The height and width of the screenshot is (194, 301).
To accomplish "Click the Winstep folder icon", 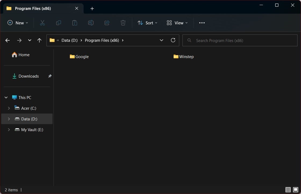I will coord(176,56).
